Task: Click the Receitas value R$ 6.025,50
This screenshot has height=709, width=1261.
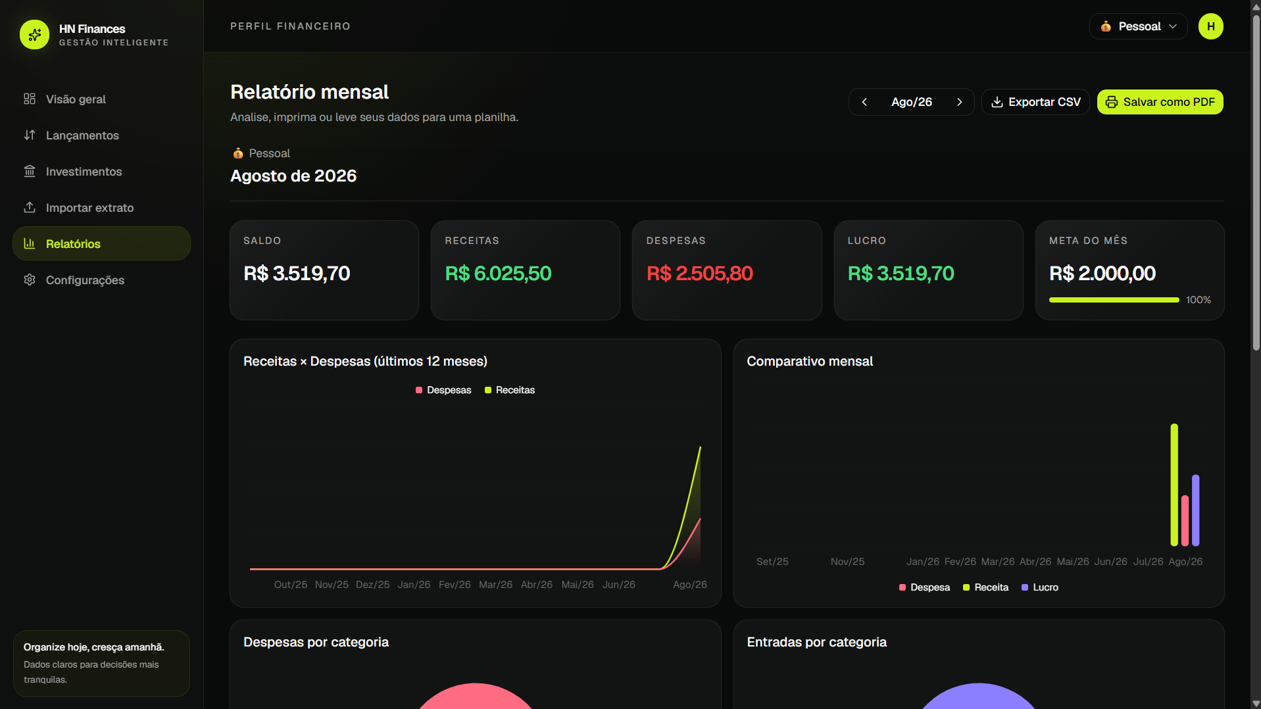Action: click(498, 273)
